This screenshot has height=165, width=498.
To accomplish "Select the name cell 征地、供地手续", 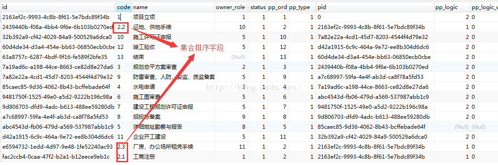I will coord(173,27).
